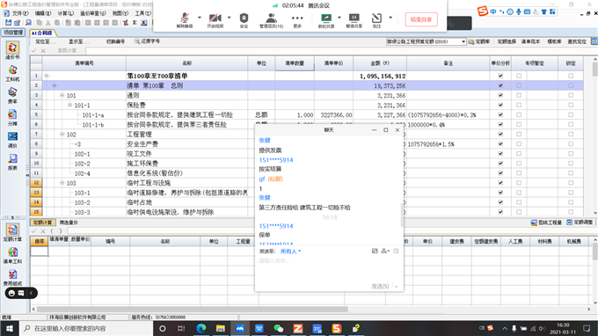Collapse the 清单 第100章 tree node
Image resolution: width=598 pixels, height=336 pixels.
point(55,85)
